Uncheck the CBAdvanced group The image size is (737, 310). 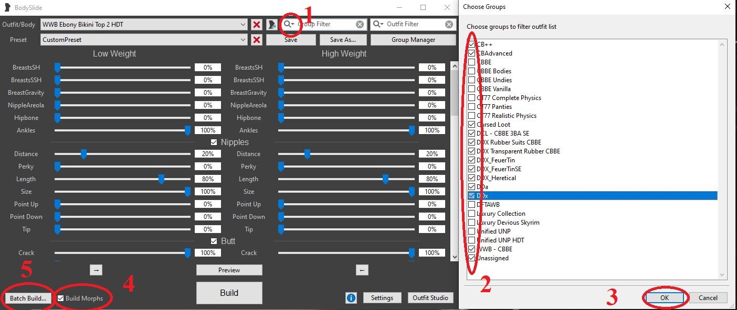coord(472,53)
